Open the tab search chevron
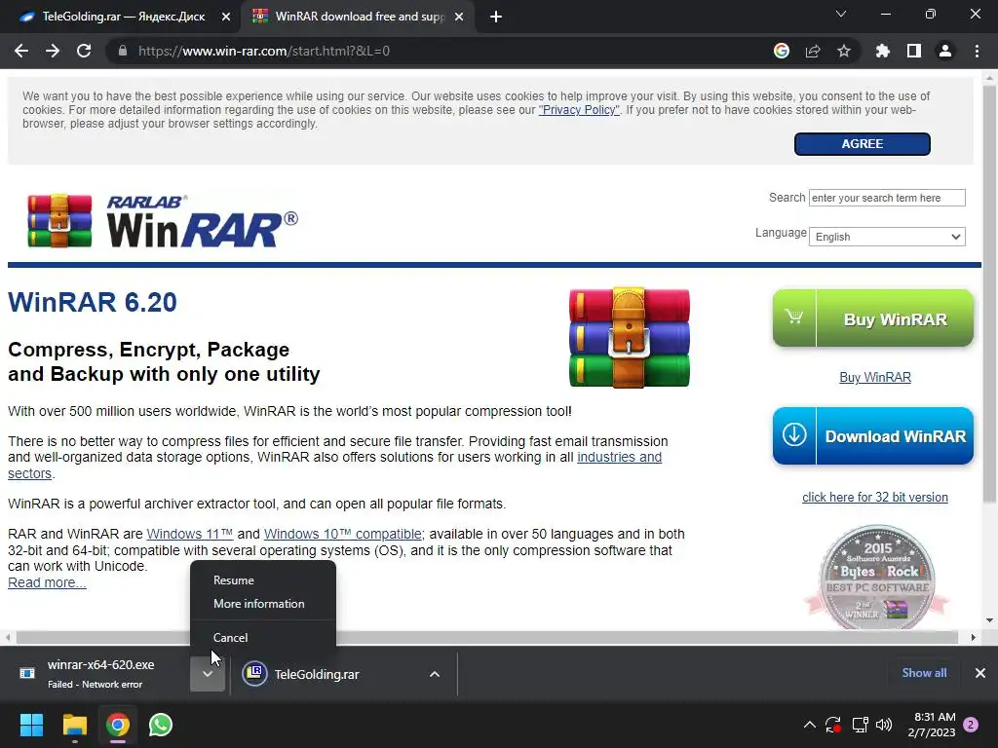This screenshot has width=998, height=748. click(x=841, y=14)
